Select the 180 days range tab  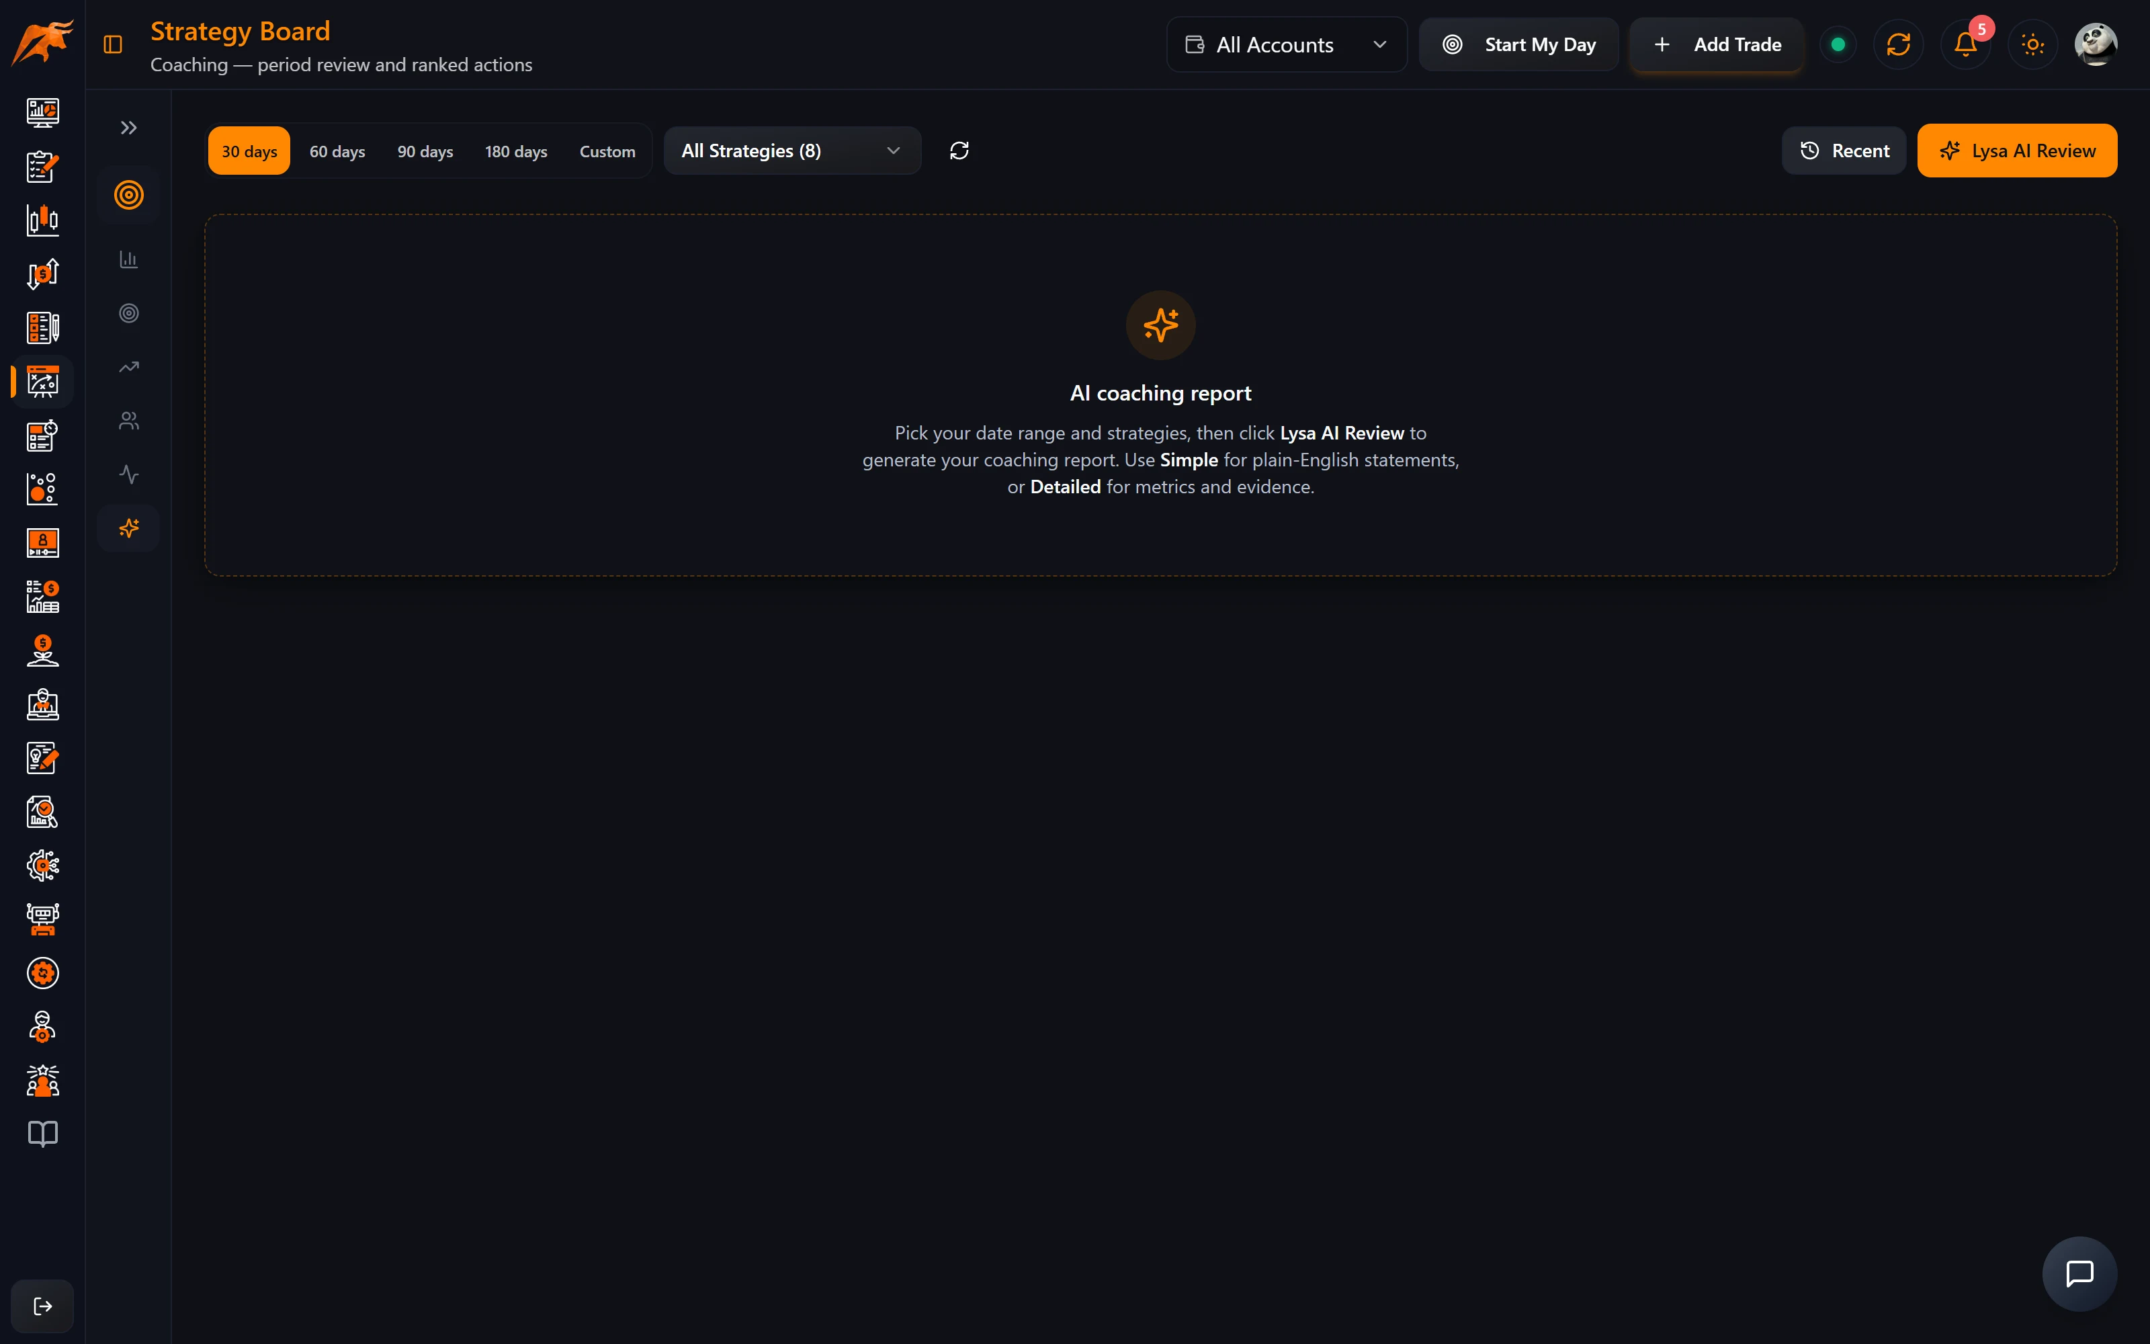(516, 151)
